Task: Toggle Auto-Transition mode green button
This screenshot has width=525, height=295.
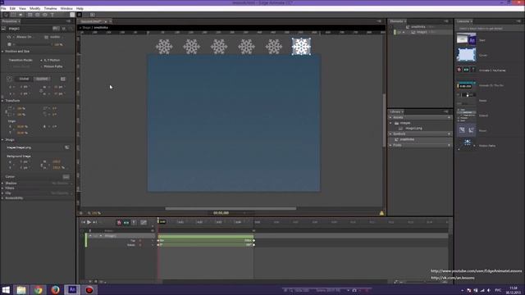Action: (x=126, y=222)
